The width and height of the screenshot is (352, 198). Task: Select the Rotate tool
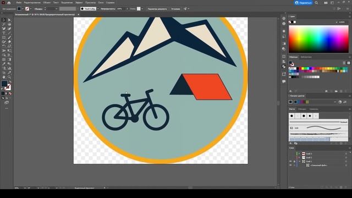tap(4, 46)
